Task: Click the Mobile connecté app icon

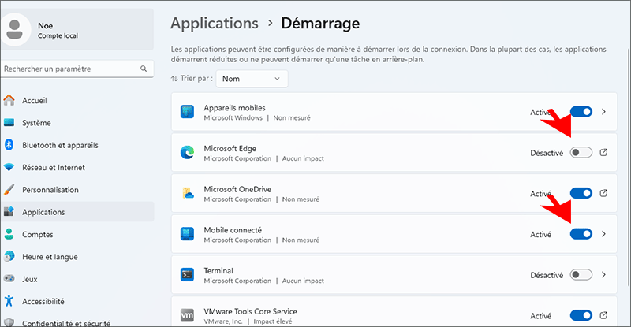Action: [187, 234]
